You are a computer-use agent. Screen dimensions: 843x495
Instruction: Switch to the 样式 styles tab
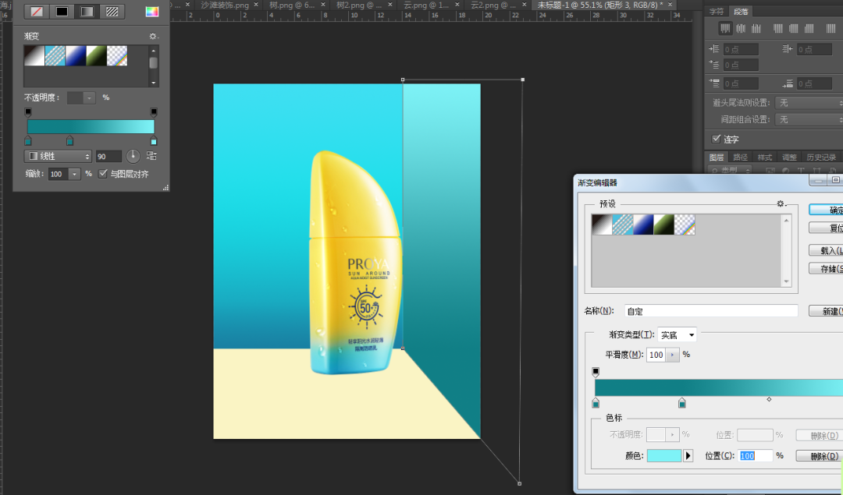click(x=764, y=157)
